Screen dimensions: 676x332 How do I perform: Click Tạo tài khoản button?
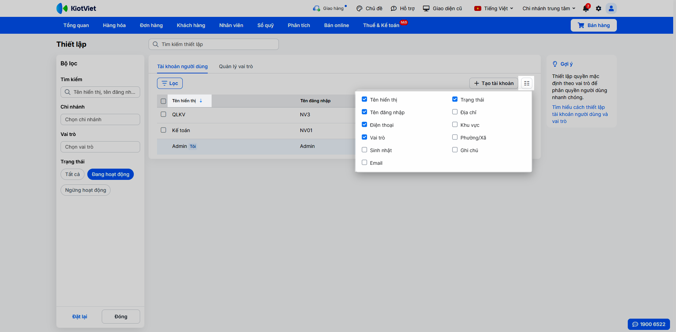click(494, 83)
